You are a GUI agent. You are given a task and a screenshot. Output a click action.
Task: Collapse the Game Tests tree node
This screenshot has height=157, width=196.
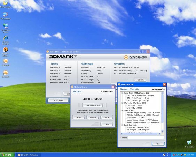coord(123,93)
